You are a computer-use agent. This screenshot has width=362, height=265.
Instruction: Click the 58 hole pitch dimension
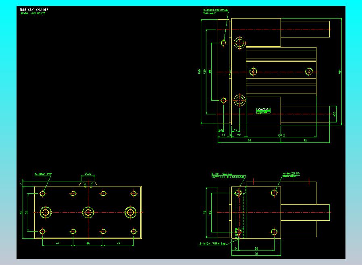tap(26, 212)
